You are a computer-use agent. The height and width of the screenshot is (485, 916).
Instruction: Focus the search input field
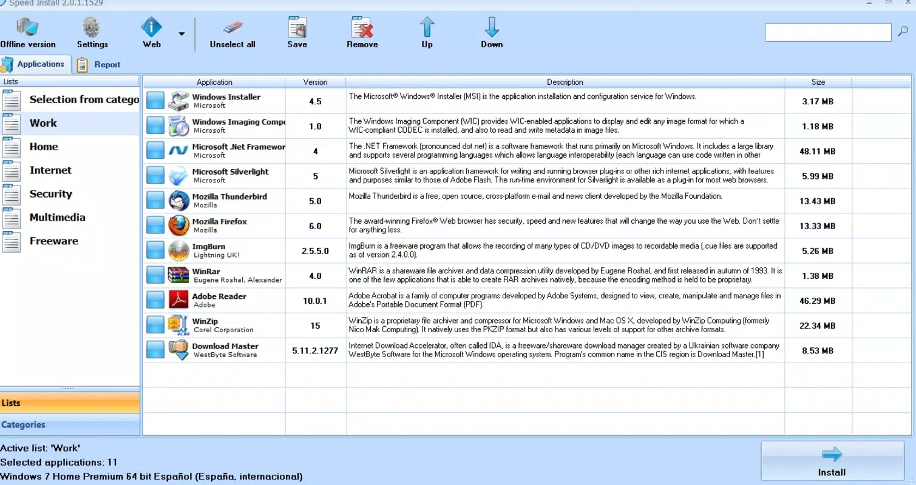[x=828, y=32]
